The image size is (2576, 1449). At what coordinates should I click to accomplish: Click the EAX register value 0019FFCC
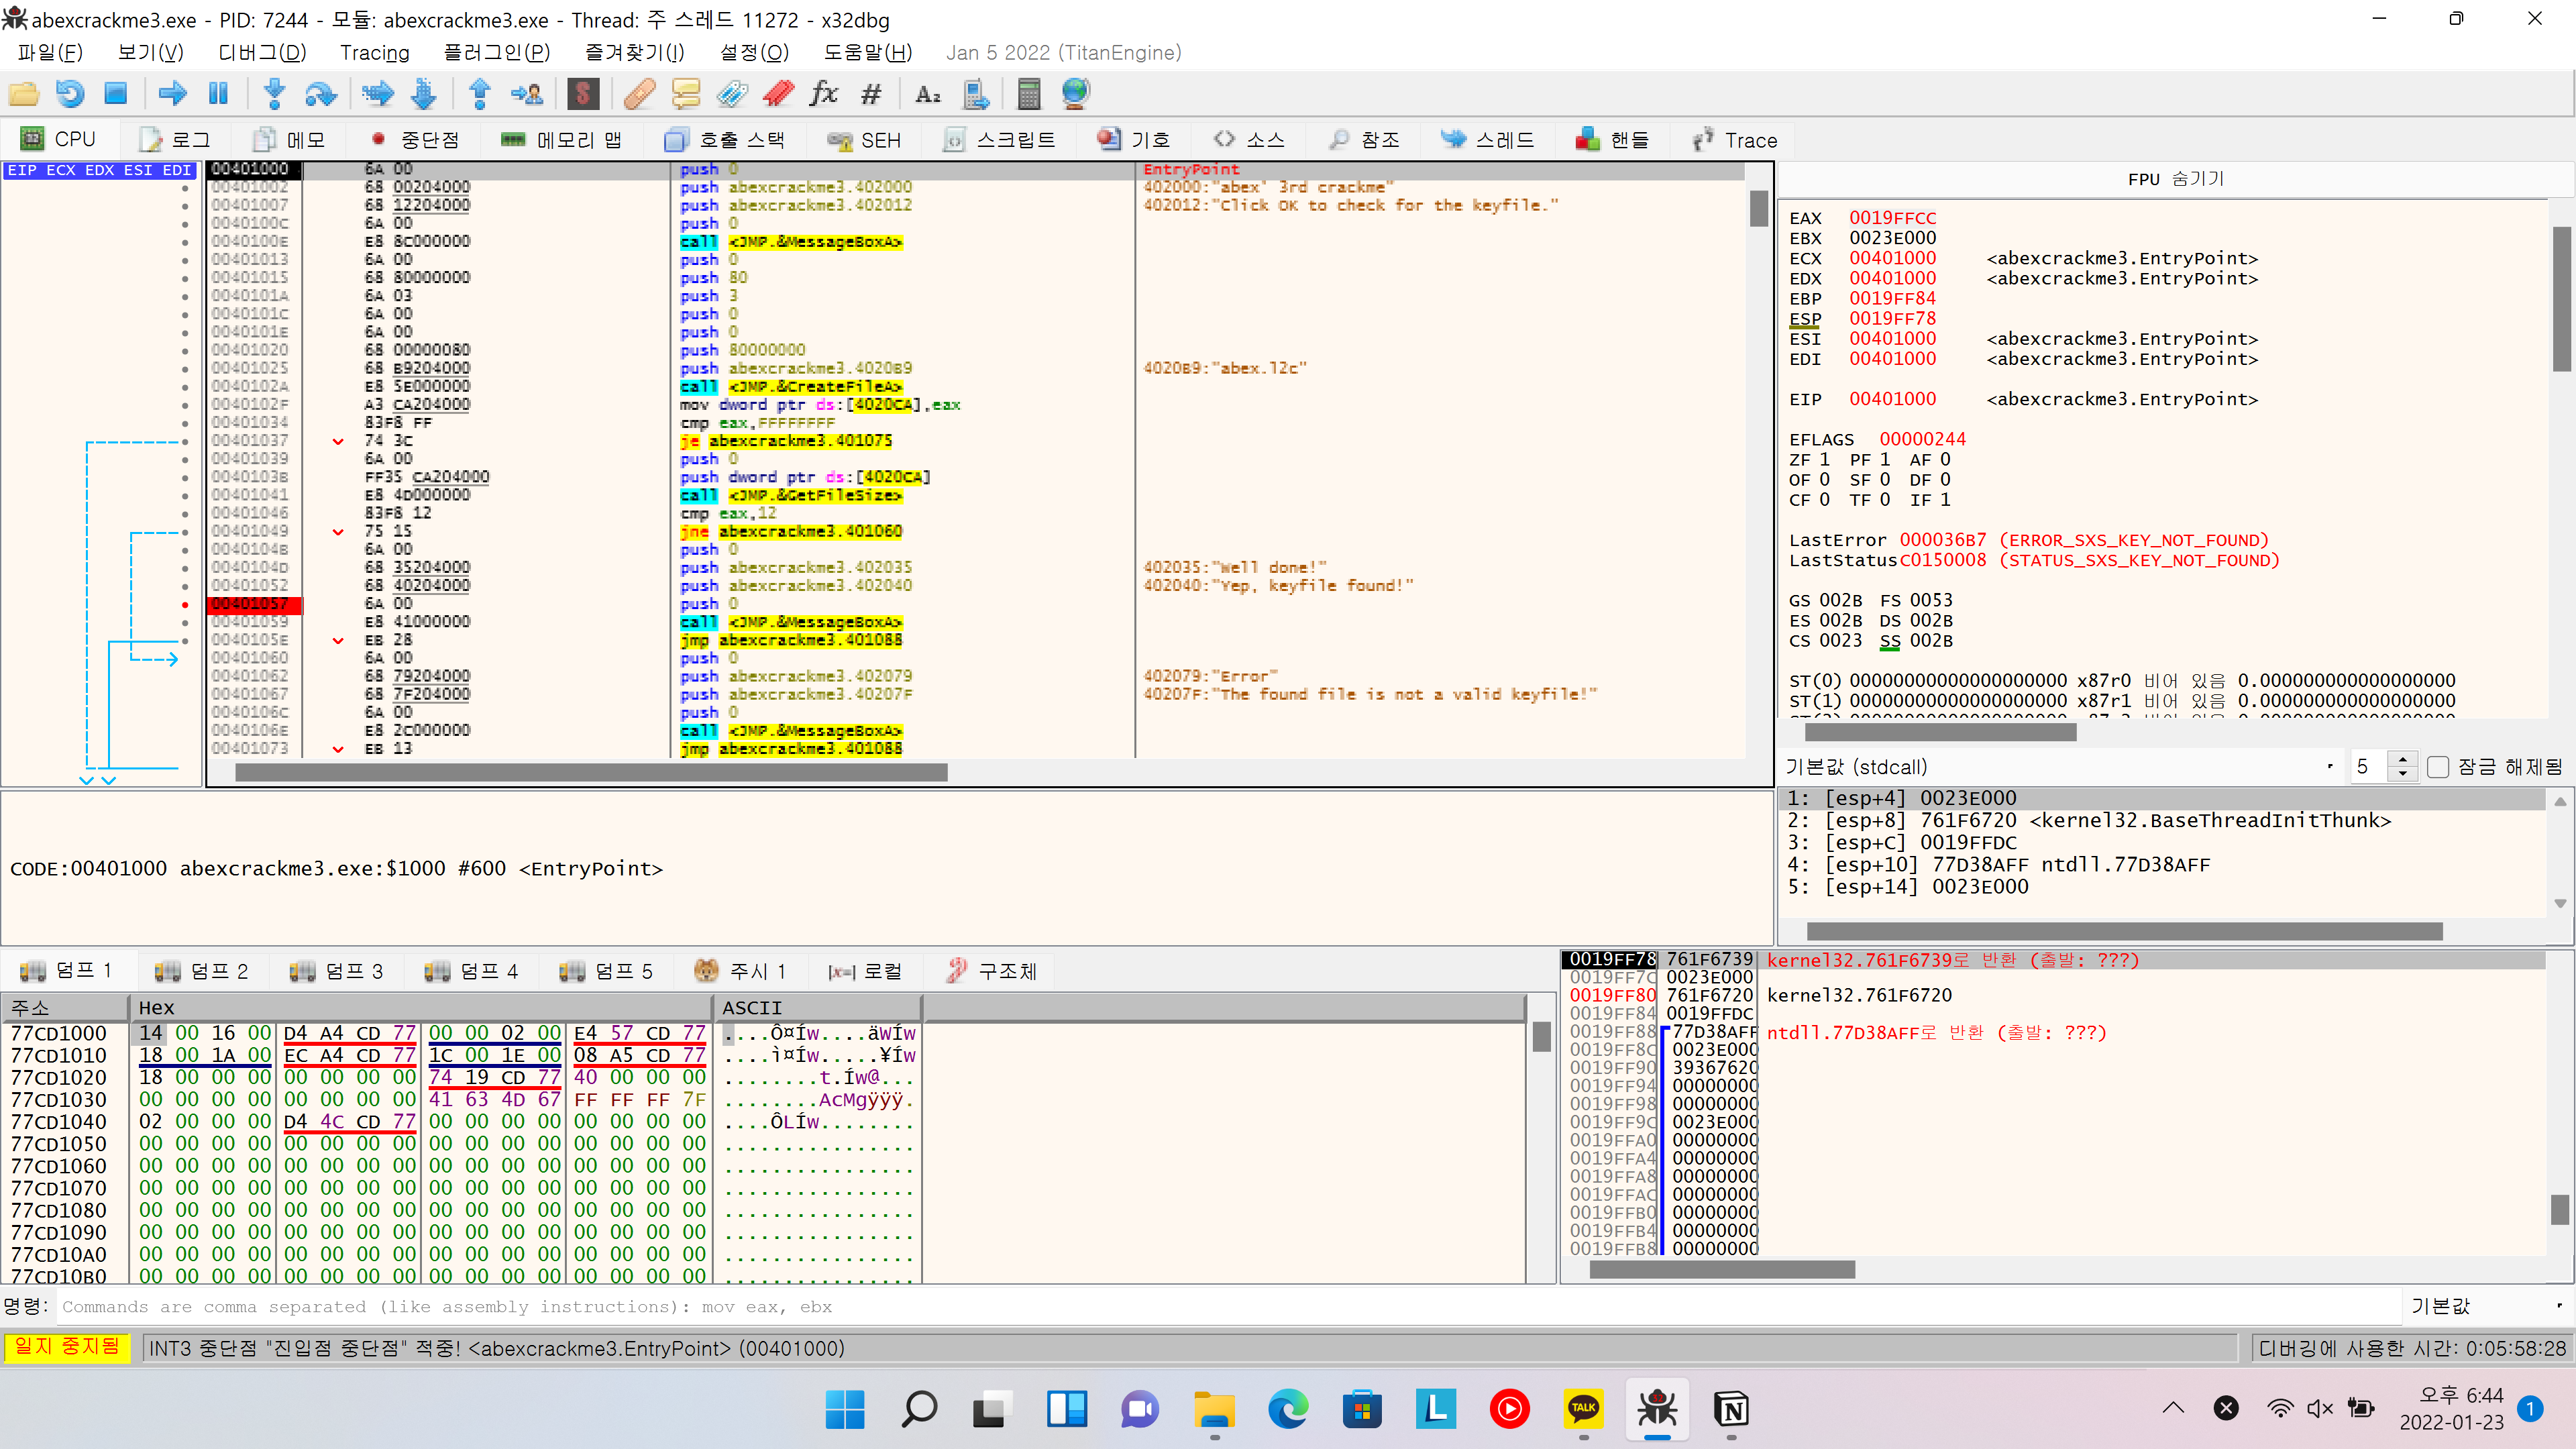click(1892, 218)
